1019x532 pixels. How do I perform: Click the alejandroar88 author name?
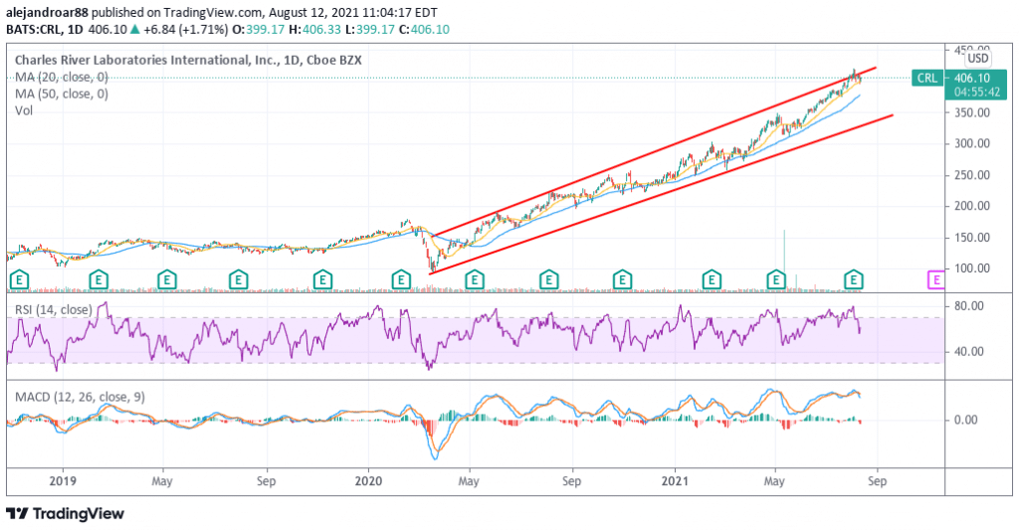coord(48,12)
